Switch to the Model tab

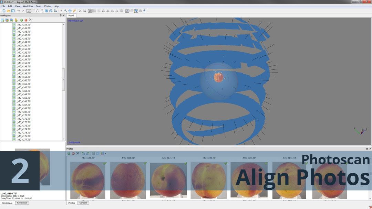pyautogui.click(x=71, y=15)
